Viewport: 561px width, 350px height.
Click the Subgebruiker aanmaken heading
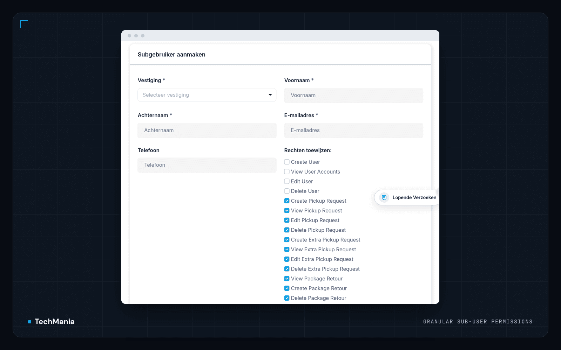pos(171,55)
